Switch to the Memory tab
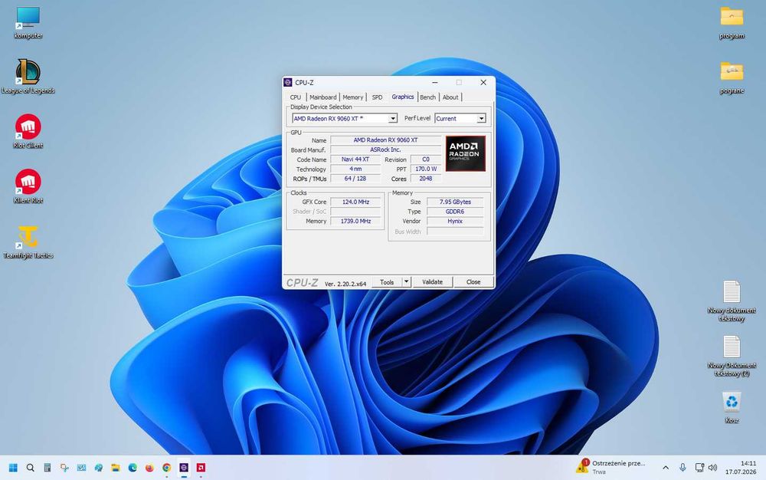 (352, 97)
